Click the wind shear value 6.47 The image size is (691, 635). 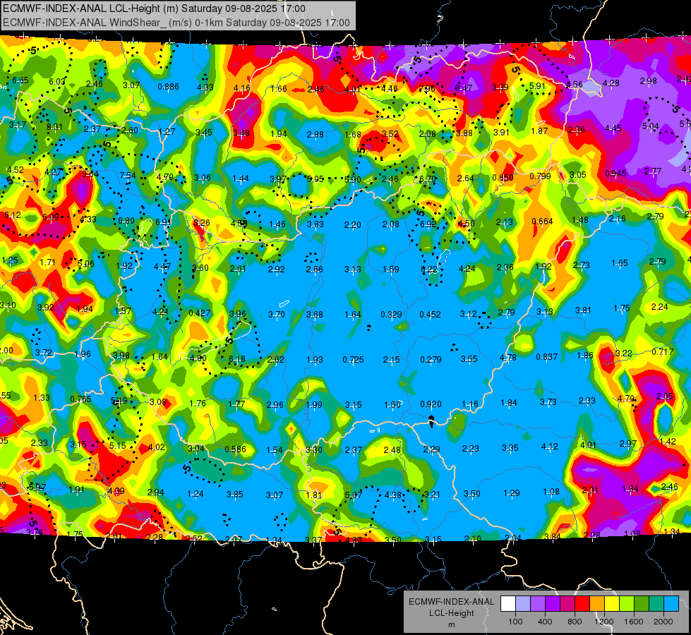click(464, 87)
